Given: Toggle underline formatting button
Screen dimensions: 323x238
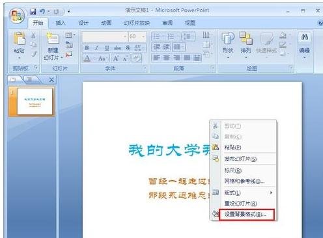Looking at the screenshot, I should pos(107,47).
